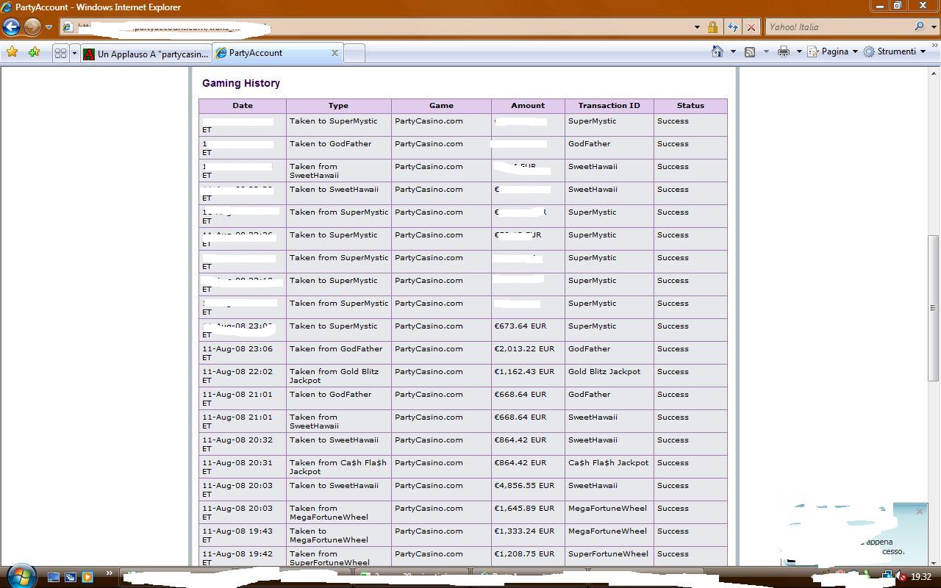The height and width of the screenshot is (588, 941).
Task: Open a new blank tab
Action: pyautogui.click(x=354, y=54)
